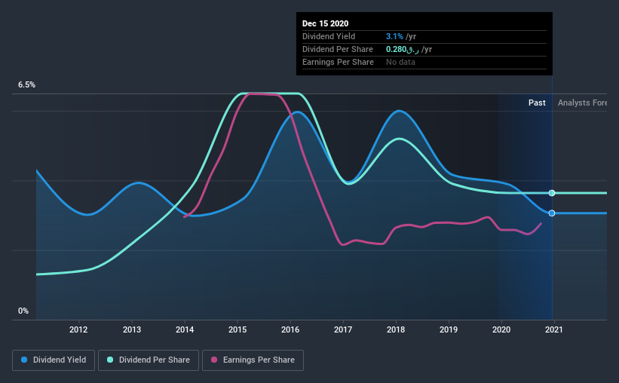Click the 6.5% y-axis label
Screen dimensions: 619x383
(x=26, y=85)
